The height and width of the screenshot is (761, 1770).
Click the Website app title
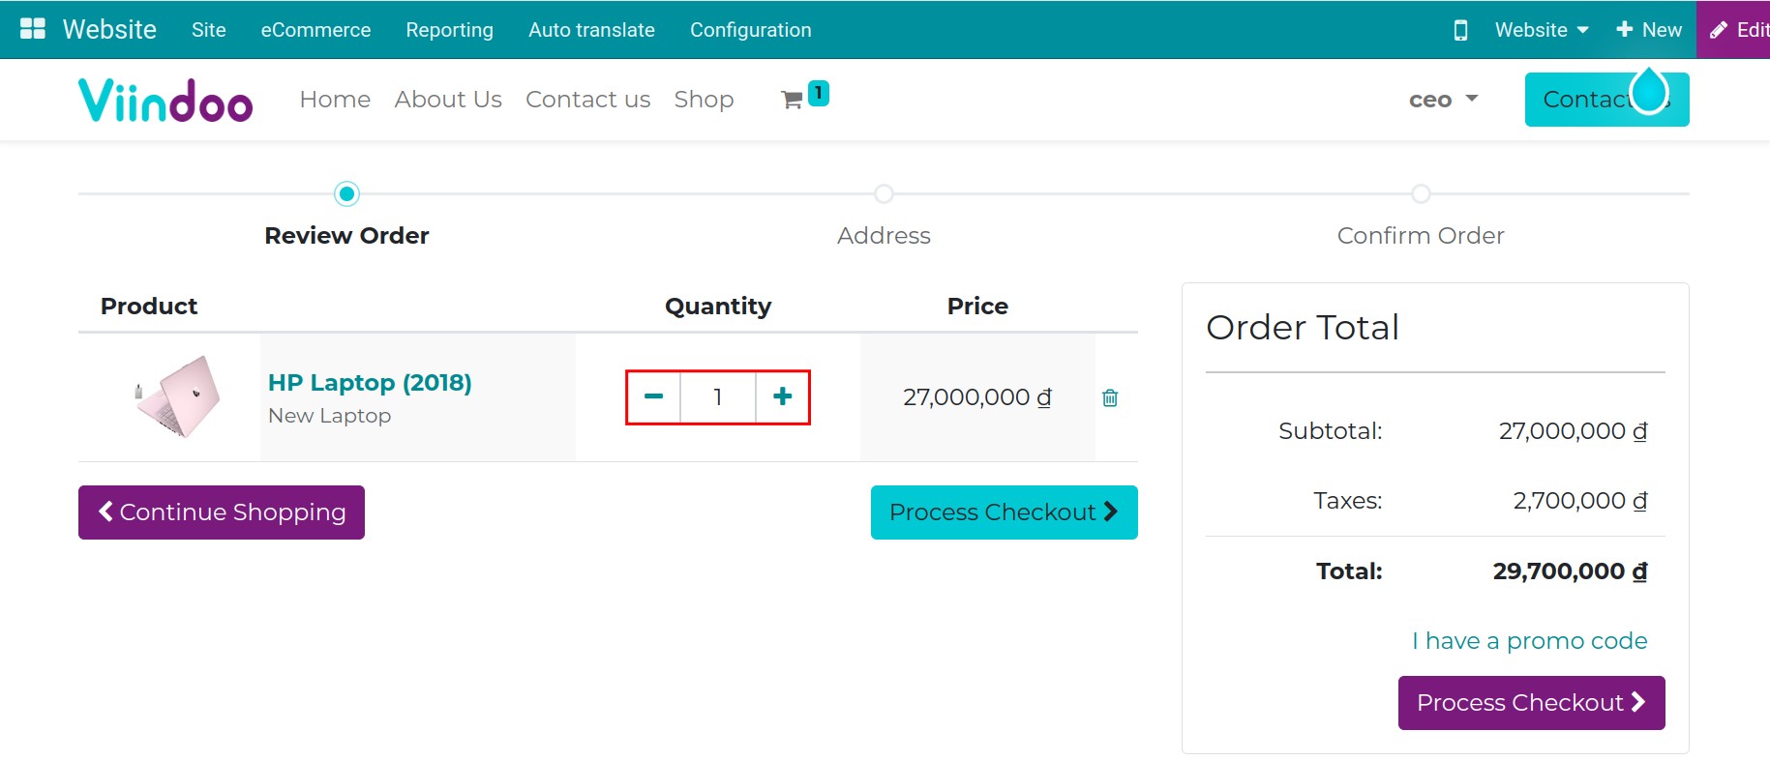[109, 29]
